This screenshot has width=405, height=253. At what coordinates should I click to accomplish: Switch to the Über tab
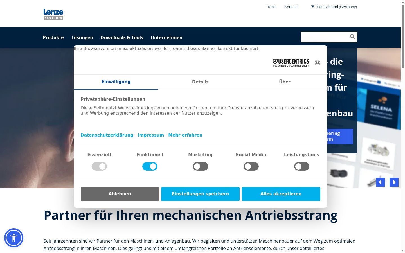point(285,82)
